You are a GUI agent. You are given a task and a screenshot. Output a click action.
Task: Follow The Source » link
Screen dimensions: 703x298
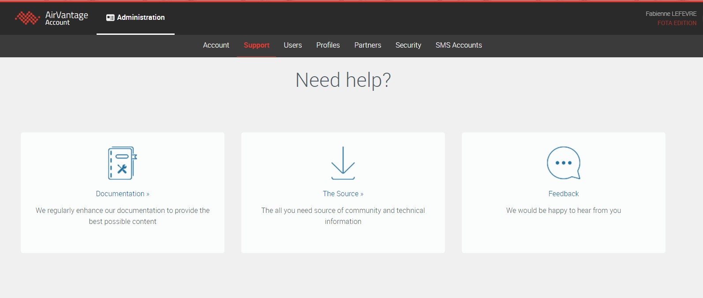(x=343, y=194)
